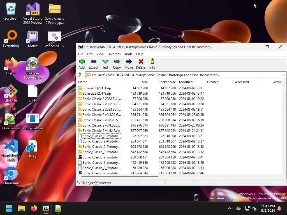The image size is (287, 215).
Task: Sort by the Packed Size column header
Action: pyautogui.click(x=163, y=82)
